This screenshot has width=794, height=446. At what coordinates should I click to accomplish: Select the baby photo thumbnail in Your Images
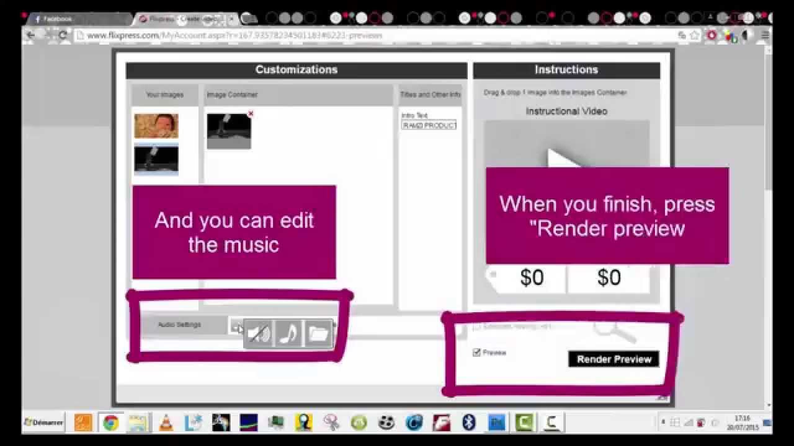click(x=156, y=126)
